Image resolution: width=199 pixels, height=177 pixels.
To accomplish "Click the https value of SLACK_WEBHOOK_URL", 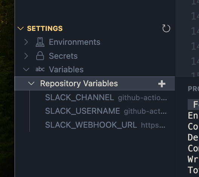I will pos(153,125).
